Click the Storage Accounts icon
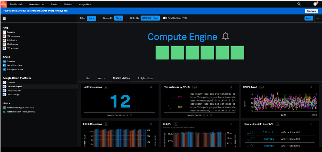 tap(4, 70)
